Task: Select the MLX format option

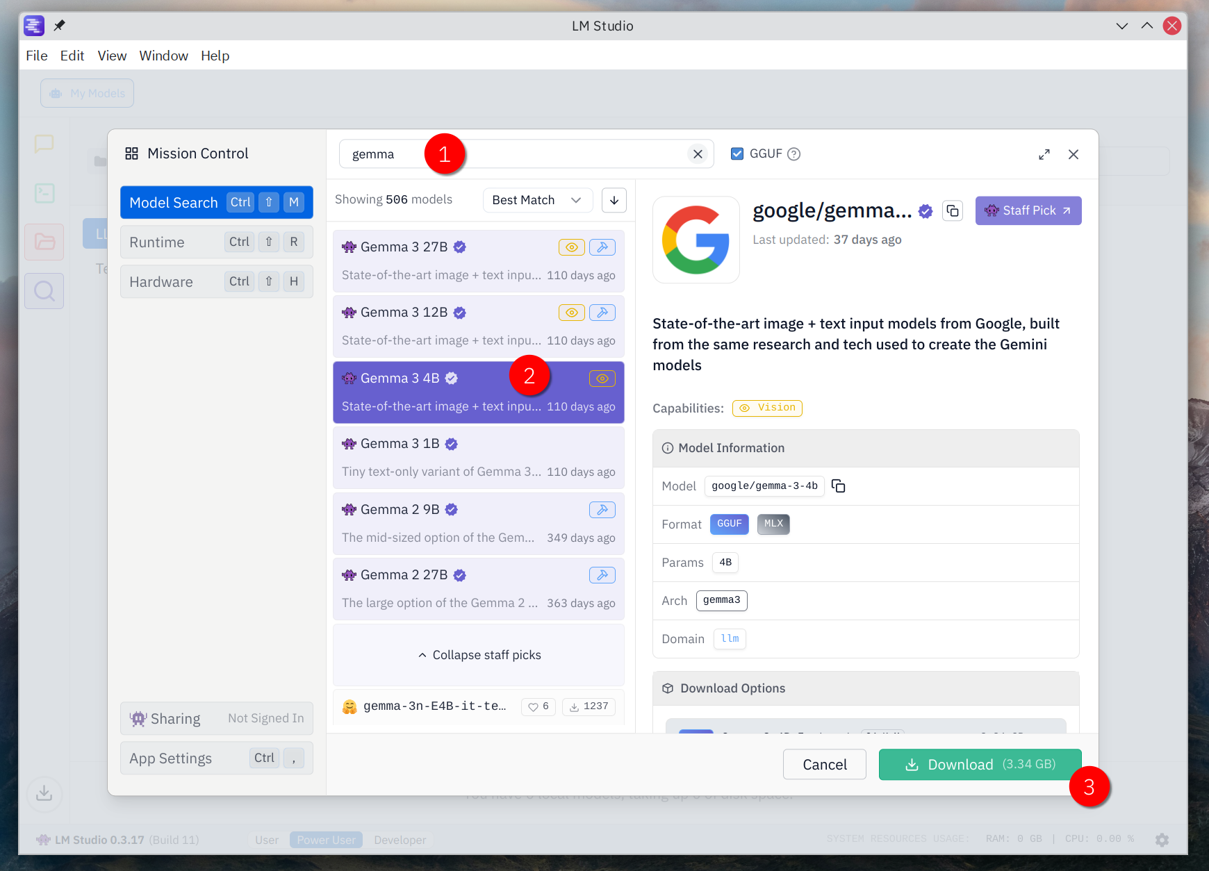Action: (x=773, y=524)
